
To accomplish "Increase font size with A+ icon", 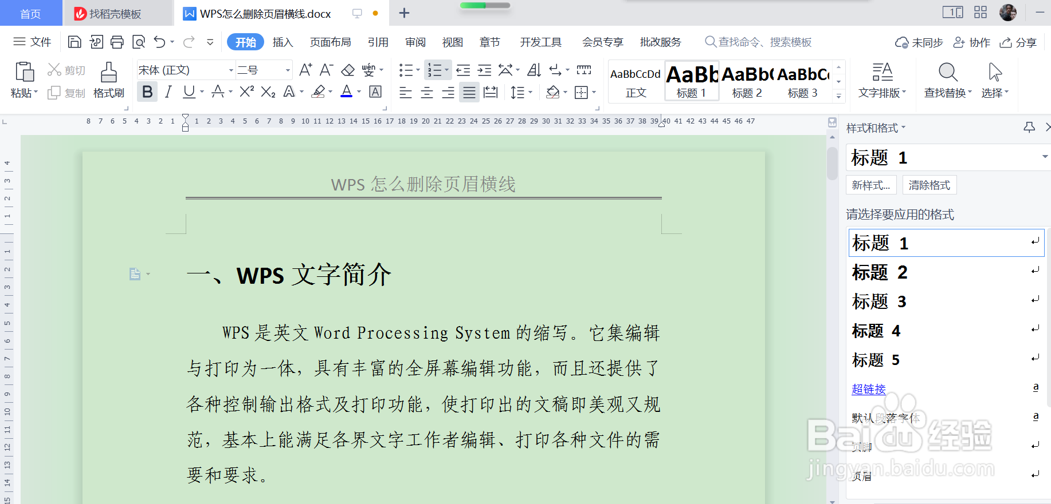I will click(x=305, y=70).
